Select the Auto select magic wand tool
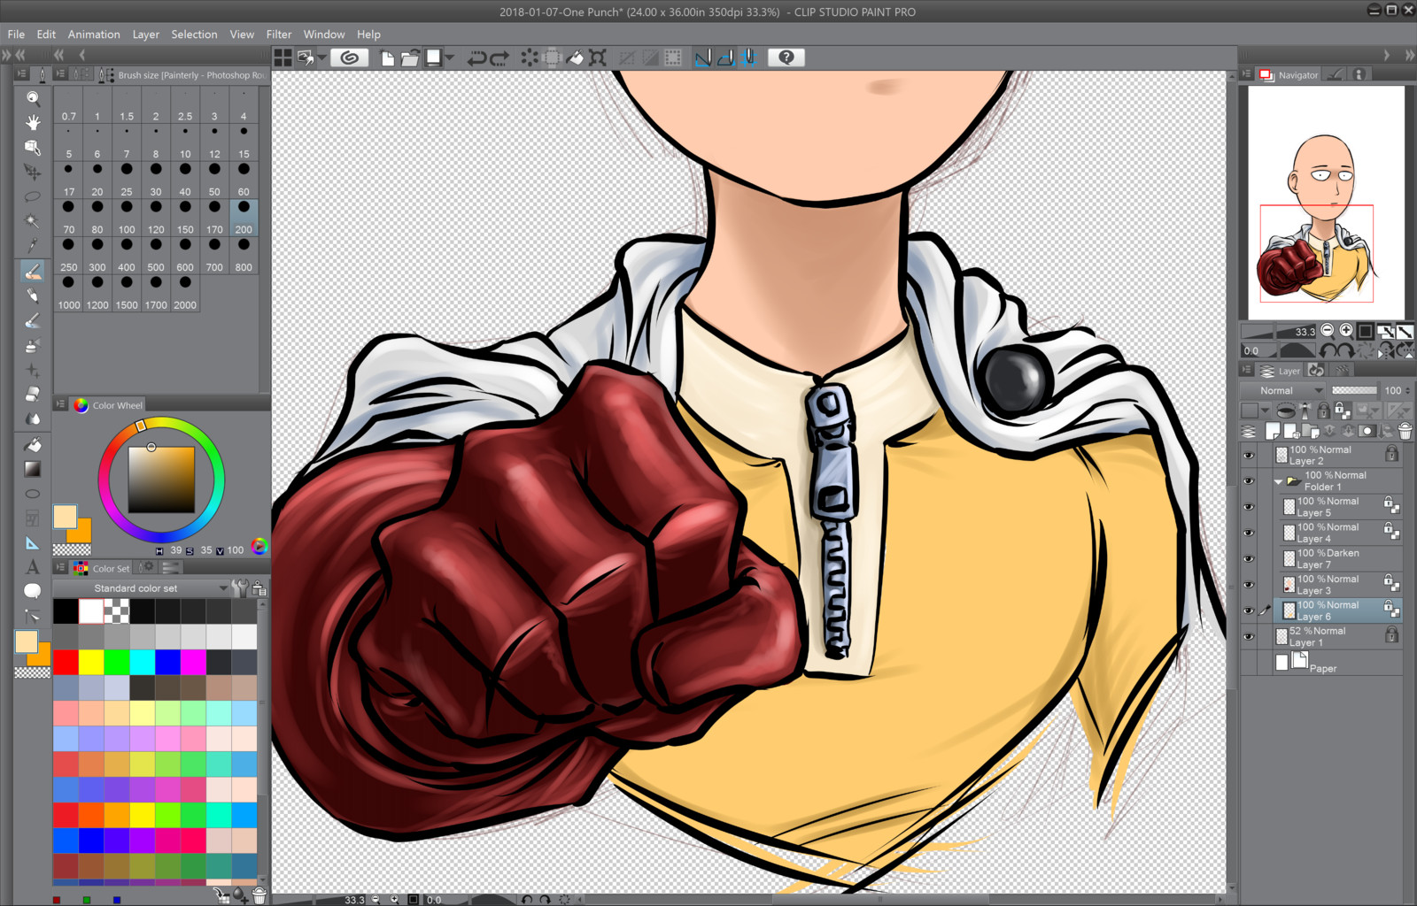This screenshot has height=906, width=1417. [33, 221]
